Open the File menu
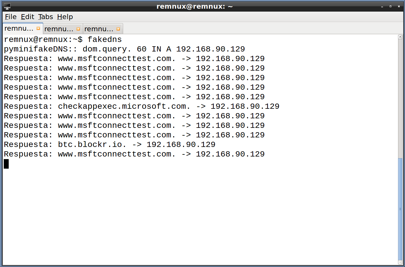This screenshot has height=267, width=405. tap(11, 17)
